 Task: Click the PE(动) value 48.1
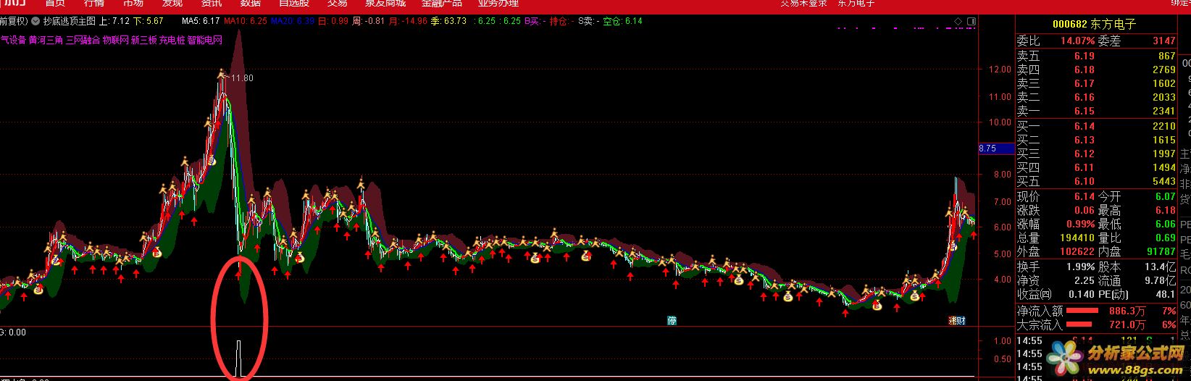(x=1166, y=294)
